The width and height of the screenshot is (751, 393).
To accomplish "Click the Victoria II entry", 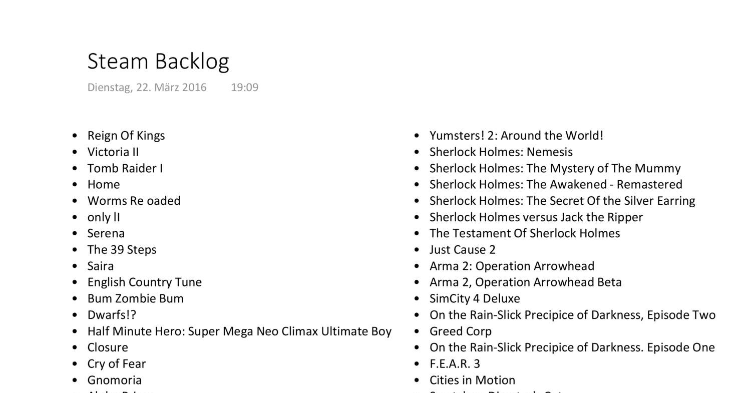I will [113, 152].
